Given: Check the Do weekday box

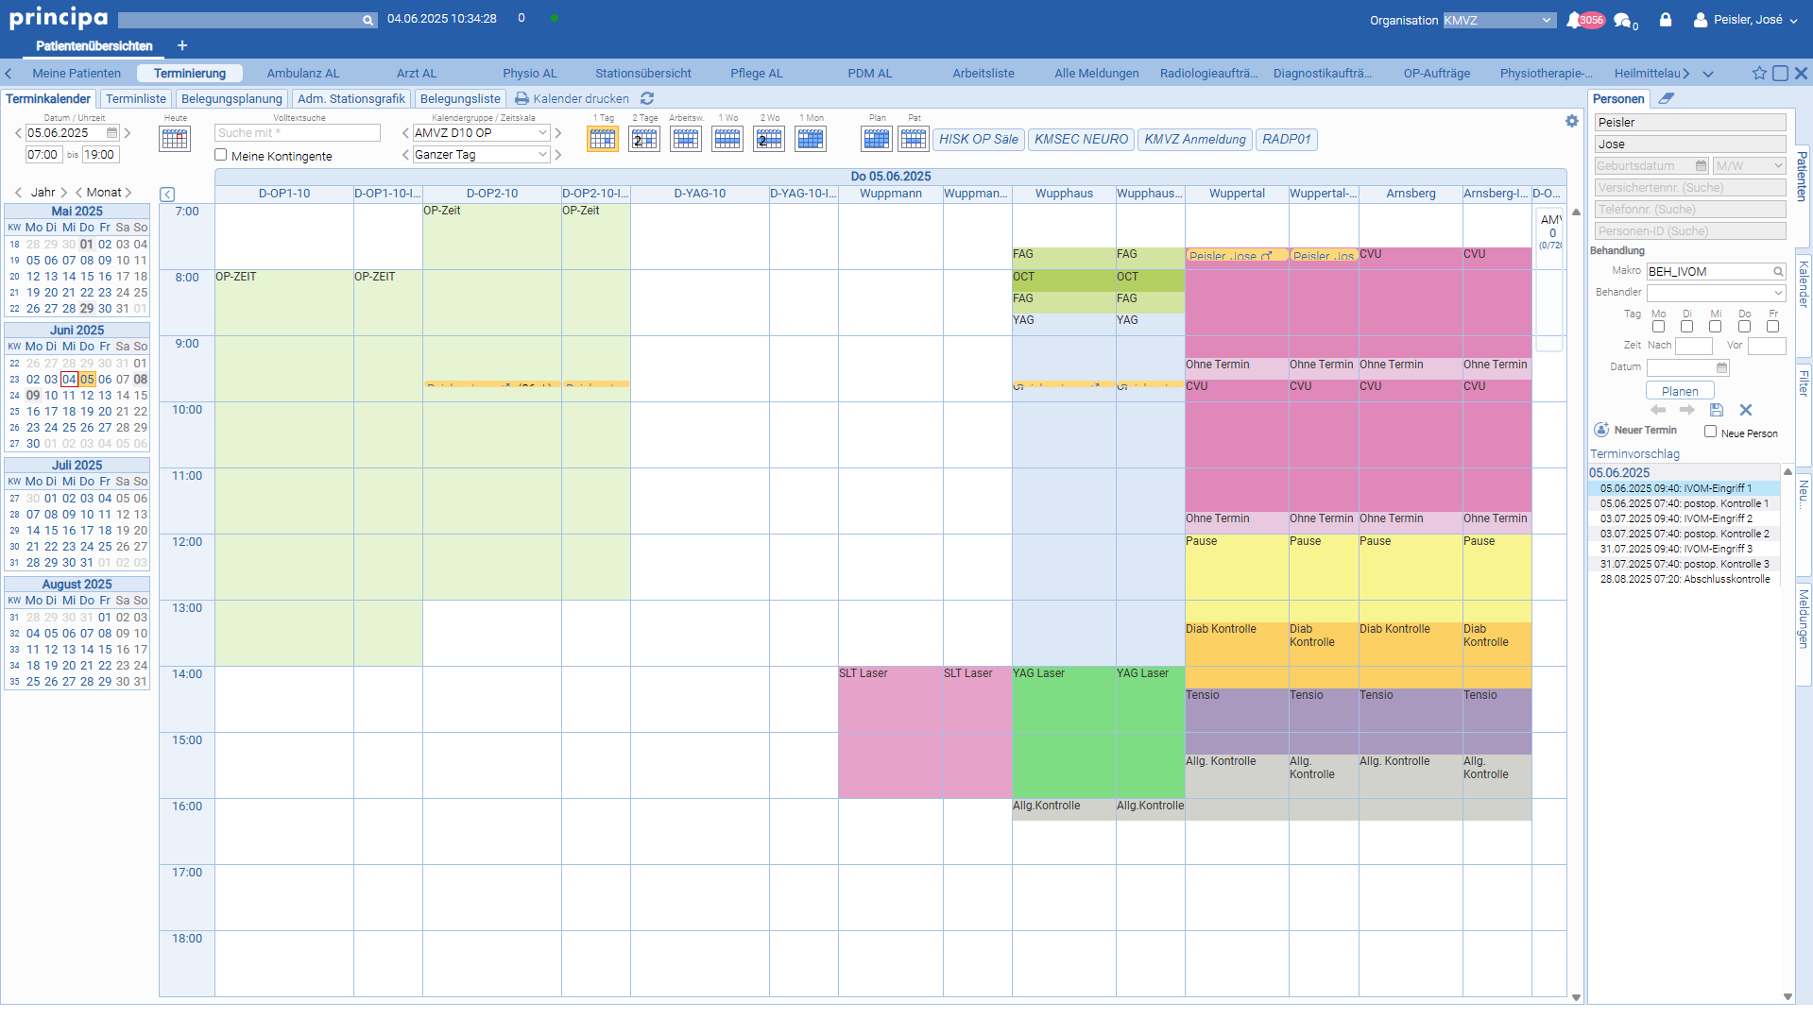Looking at the screenshot, I should click(1744, 327).
